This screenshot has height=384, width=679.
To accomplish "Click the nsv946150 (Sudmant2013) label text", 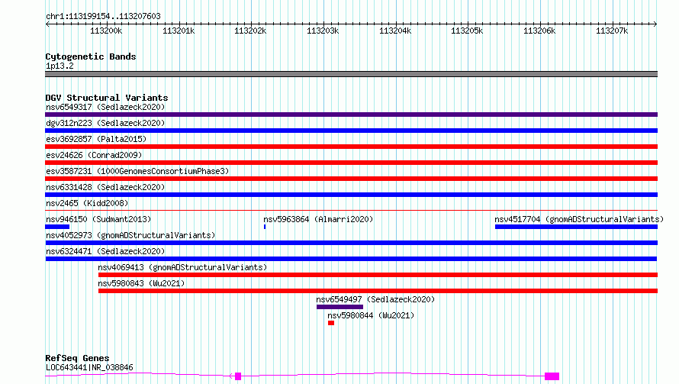I will coord(98,219).
